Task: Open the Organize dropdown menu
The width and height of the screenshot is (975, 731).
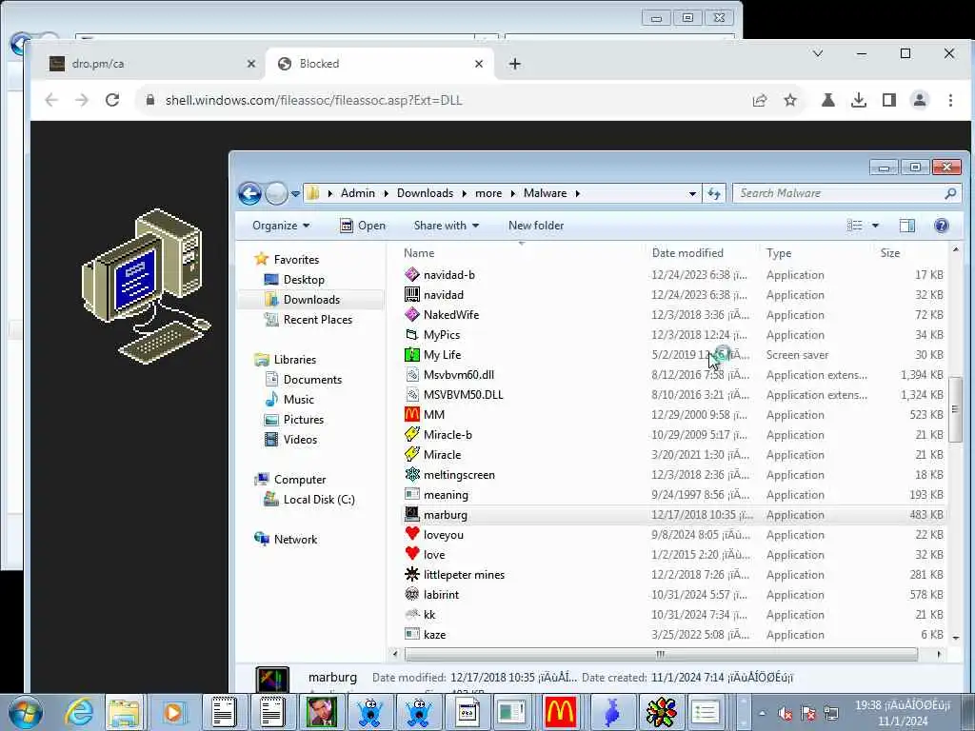Action: (281, 226)
